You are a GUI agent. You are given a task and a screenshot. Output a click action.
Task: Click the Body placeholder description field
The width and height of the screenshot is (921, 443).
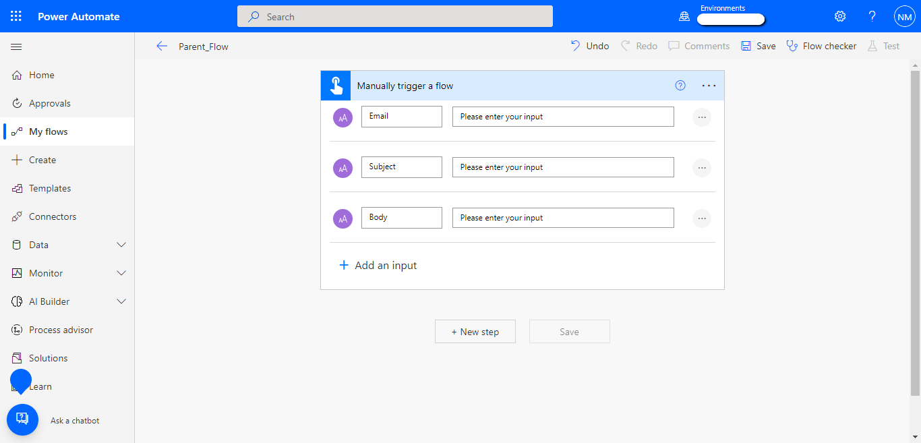[x=563, y=218]
